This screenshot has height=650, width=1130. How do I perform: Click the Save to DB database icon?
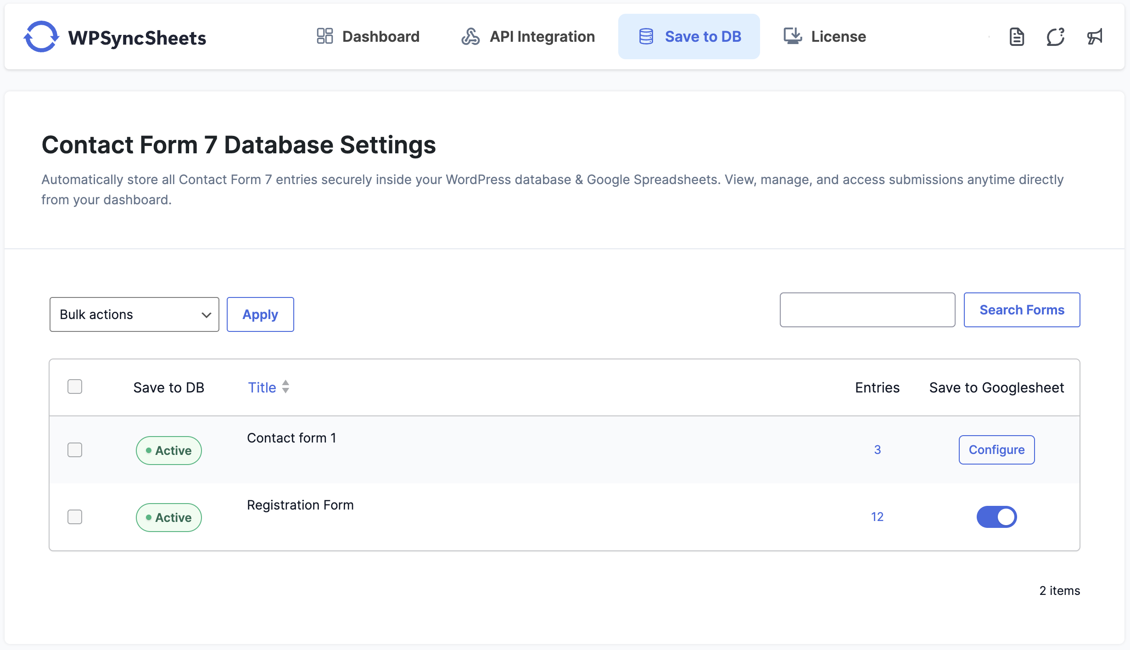pos(646,36)
